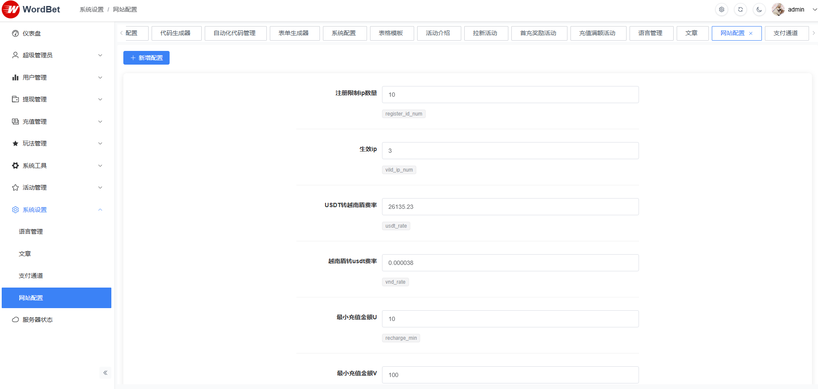Open settings gear icon in top bar
The image size is (818, 389).
[722, 9]
